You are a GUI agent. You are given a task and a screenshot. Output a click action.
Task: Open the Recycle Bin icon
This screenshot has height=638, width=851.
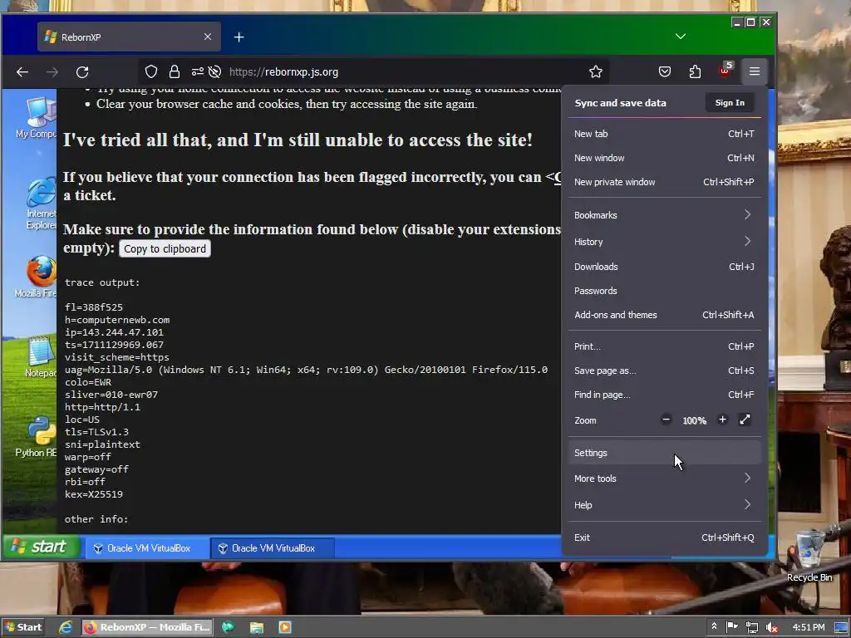[x=809, y=556]
